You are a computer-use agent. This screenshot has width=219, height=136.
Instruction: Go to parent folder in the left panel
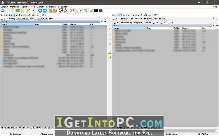(x=105, y=19)
